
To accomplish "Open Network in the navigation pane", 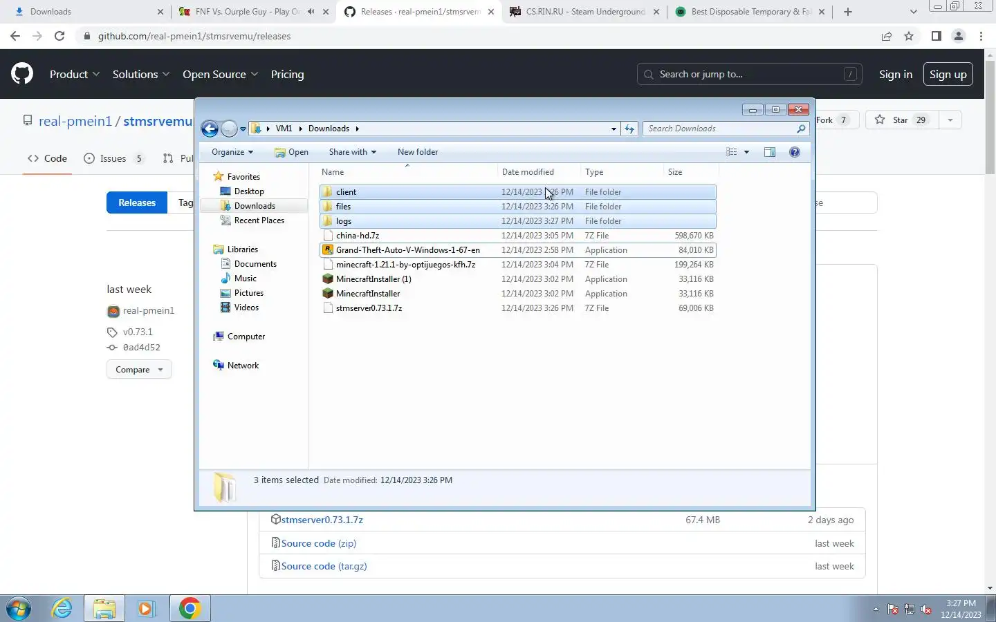I will pyautogui.click(x=243, y=366).
